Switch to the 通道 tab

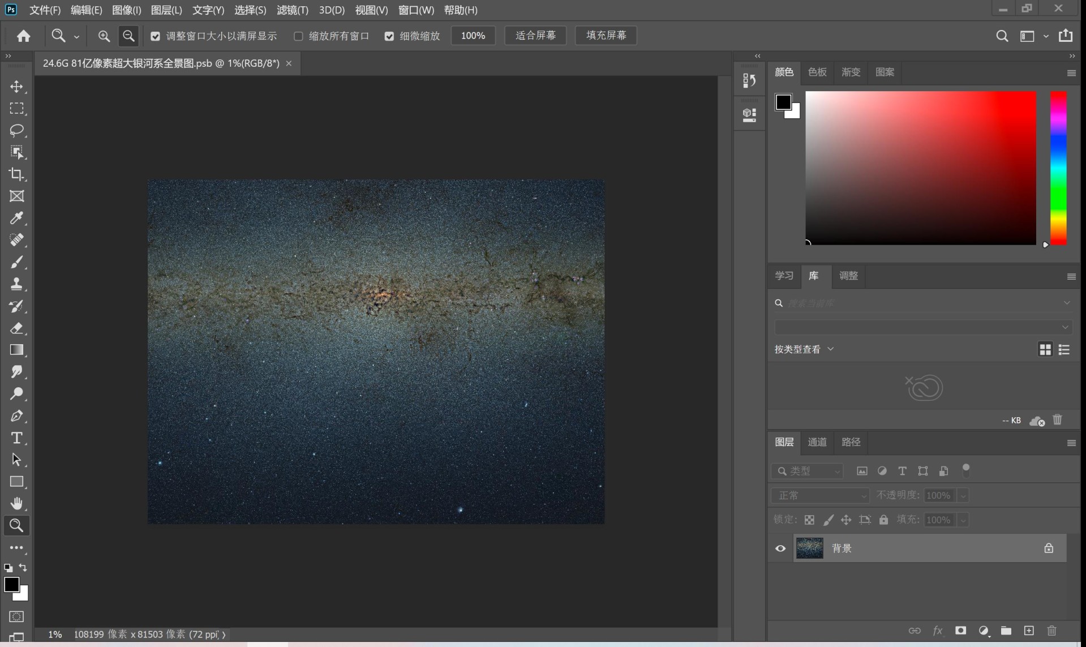tap(817, 442)
